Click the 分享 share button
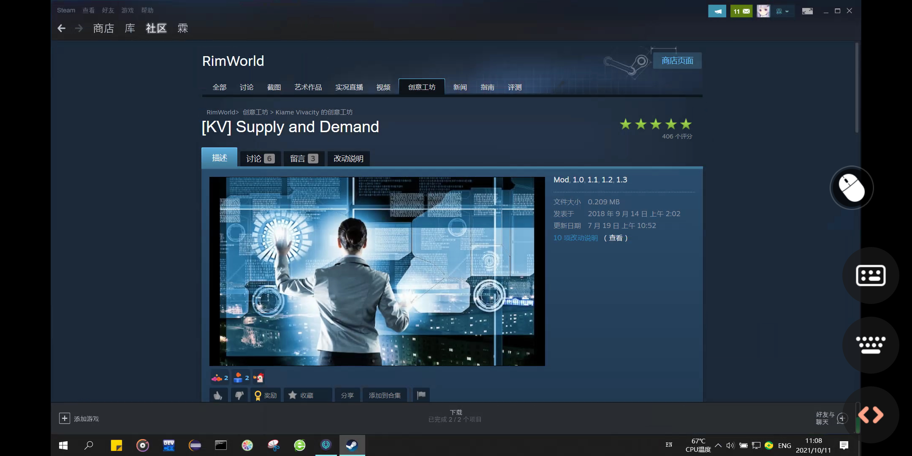912x456 pixels. click(347, 395)
